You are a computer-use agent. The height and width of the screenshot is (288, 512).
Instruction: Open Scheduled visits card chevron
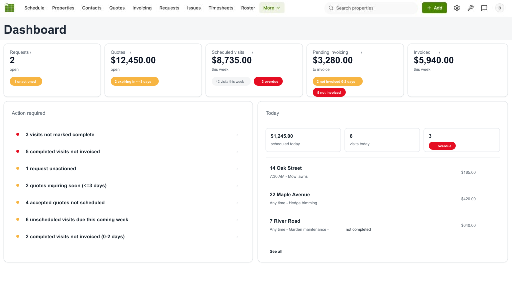tap(252, 52)
